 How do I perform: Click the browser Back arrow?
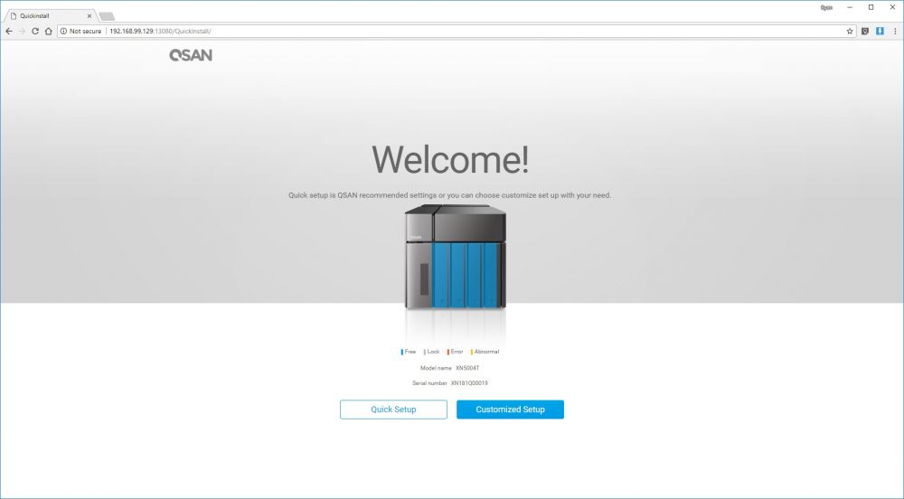tap(9, 31)
